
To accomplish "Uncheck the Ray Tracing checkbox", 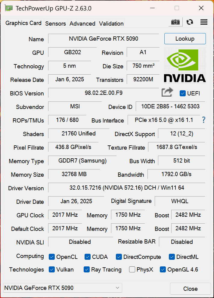I will point(86,269).
